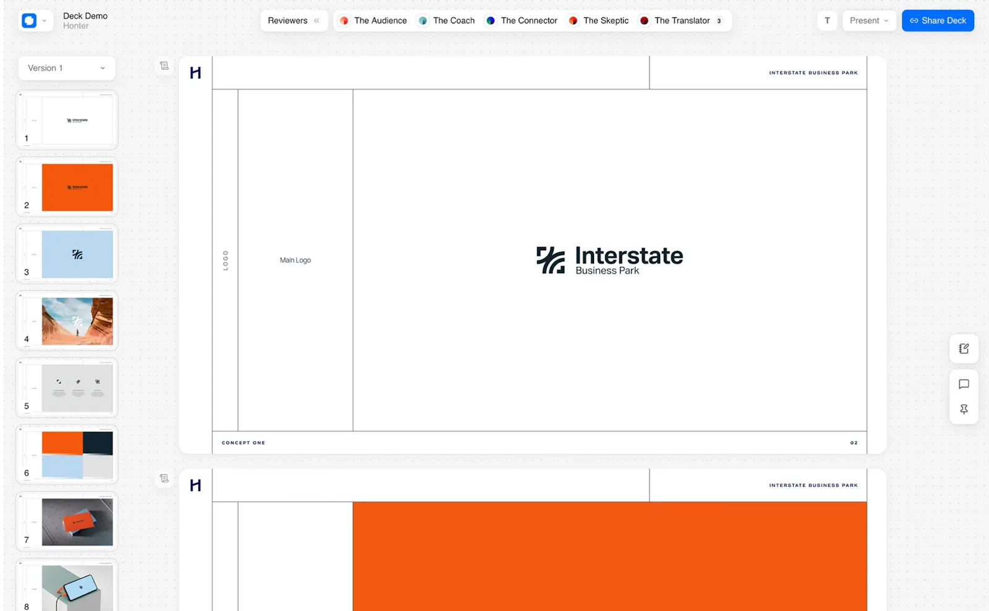Select The Connector reviewer
The height and width of the screenshot is (611, 989).
522,20
